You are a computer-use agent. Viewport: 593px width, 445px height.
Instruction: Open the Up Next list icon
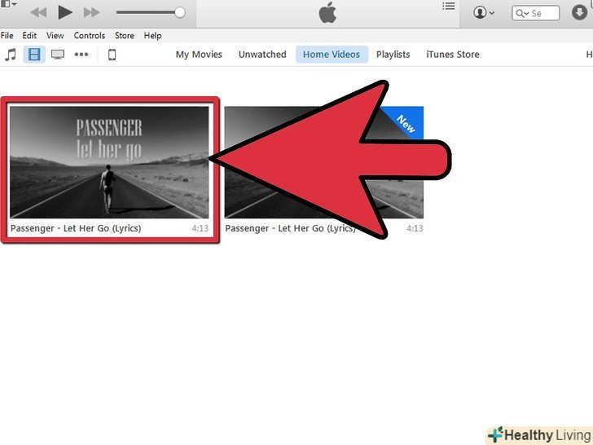coord(449,6)
